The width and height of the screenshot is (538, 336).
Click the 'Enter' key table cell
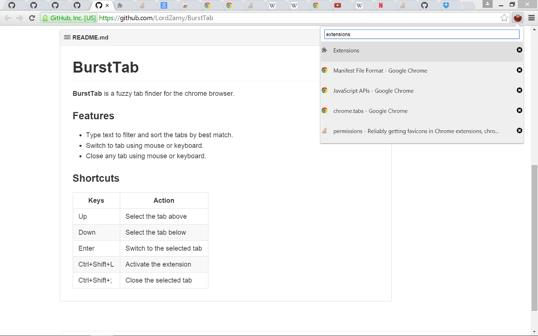(96, 248)
